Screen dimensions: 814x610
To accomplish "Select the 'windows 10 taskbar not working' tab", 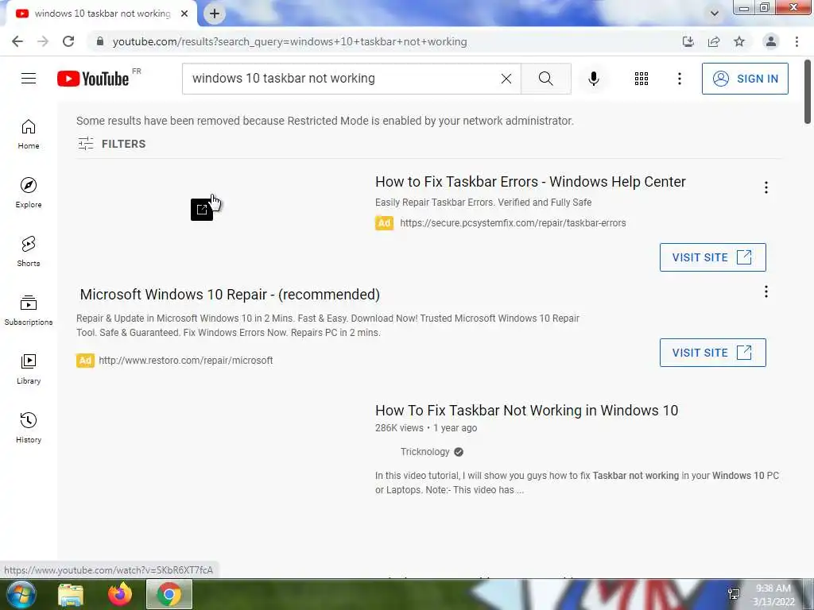I will pos(102,14).
